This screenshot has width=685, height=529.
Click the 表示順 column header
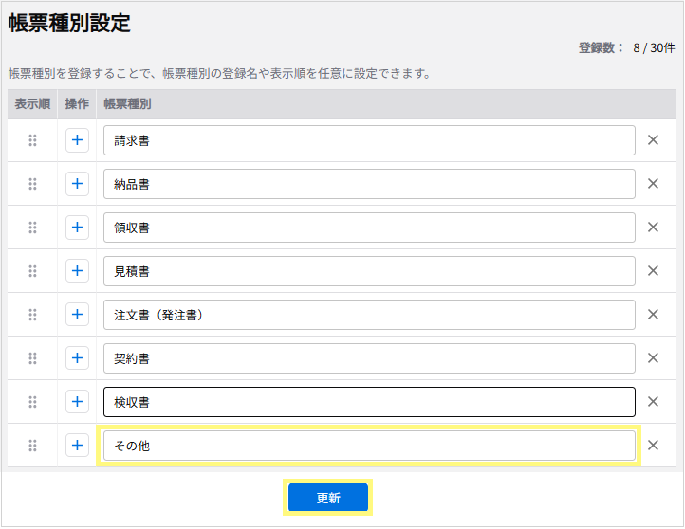coord(32,104)
